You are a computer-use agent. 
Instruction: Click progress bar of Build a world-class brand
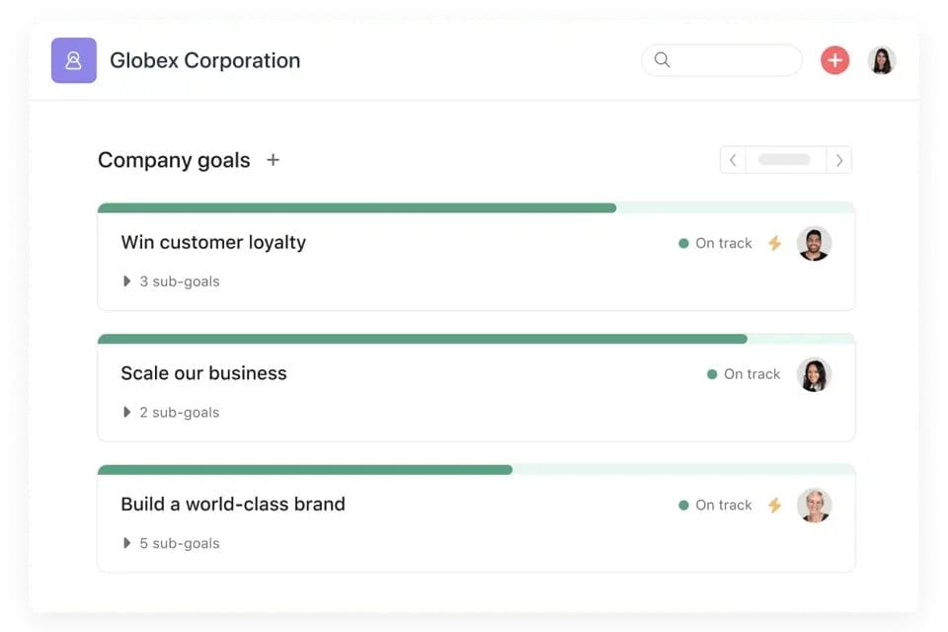click(476, 470)
